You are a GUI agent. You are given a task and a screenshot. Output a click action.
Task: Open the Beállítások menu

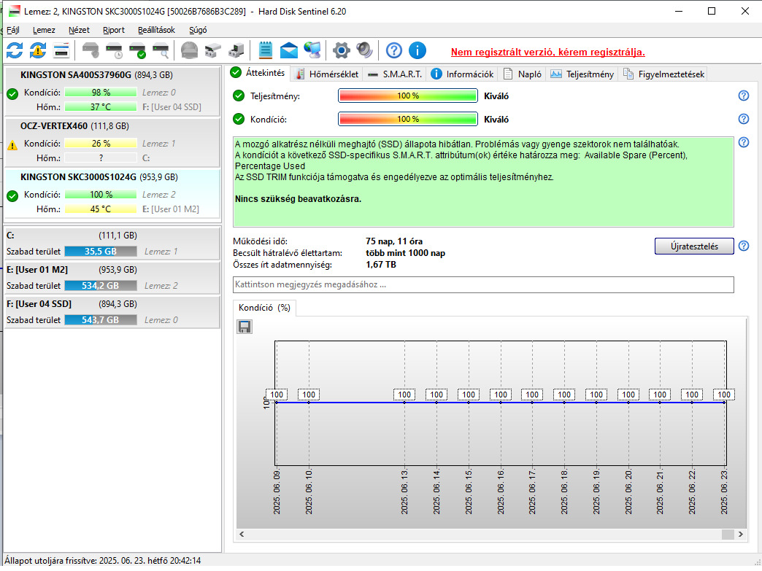click(156, 30)
